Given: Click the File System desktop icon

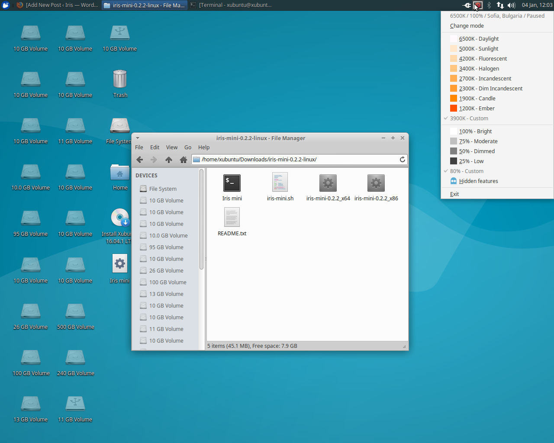Looking at the screenshot, I should (x=119, y=131).
